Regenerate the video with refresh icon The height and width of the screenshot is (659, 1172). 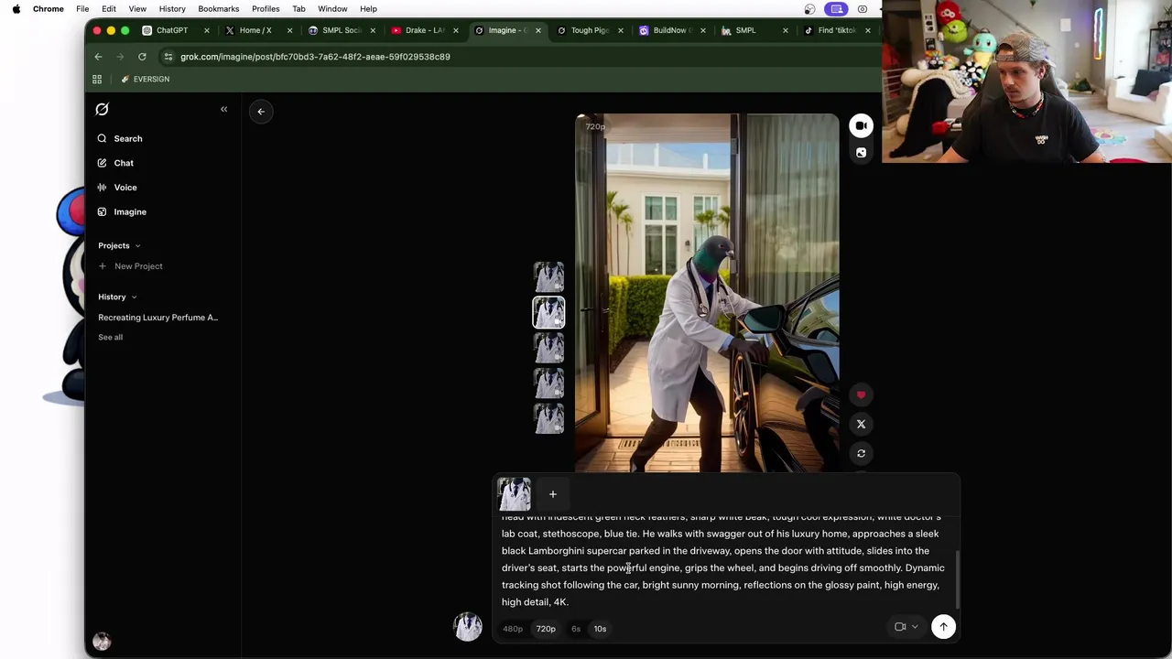coord(861,454)
